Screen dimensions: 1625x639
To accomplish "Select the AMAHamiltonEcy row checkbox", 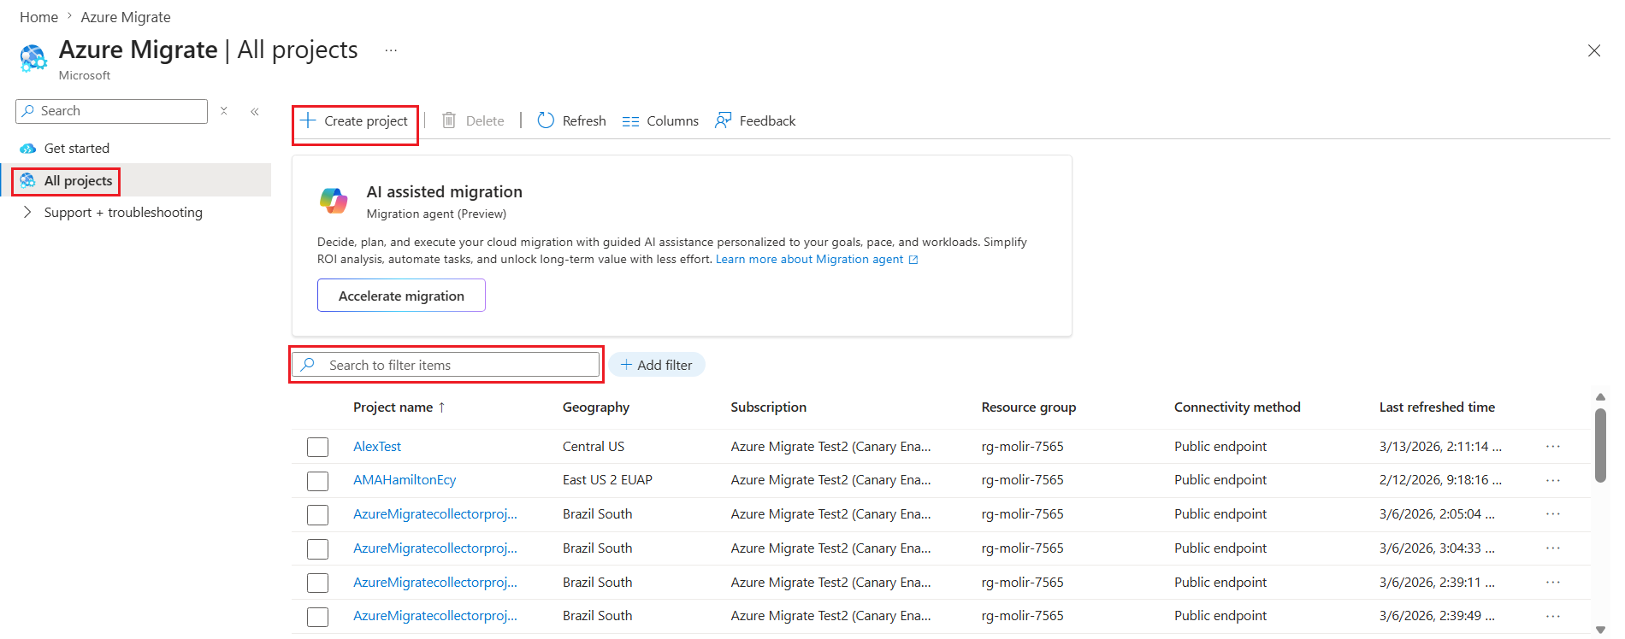I will [x=317, y=481].
